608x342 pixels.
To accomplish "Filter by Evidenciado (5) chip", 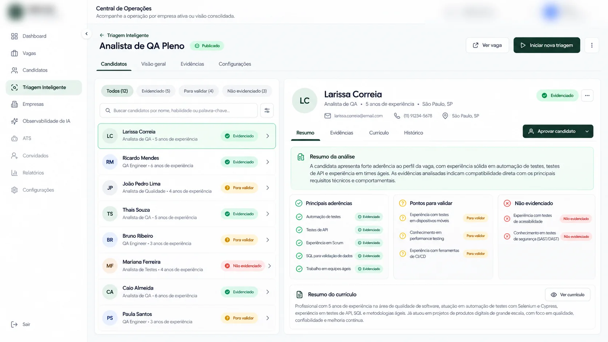I will (156, 91).
